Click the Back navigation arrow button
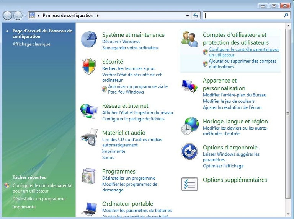 click(x=8, y=16)
